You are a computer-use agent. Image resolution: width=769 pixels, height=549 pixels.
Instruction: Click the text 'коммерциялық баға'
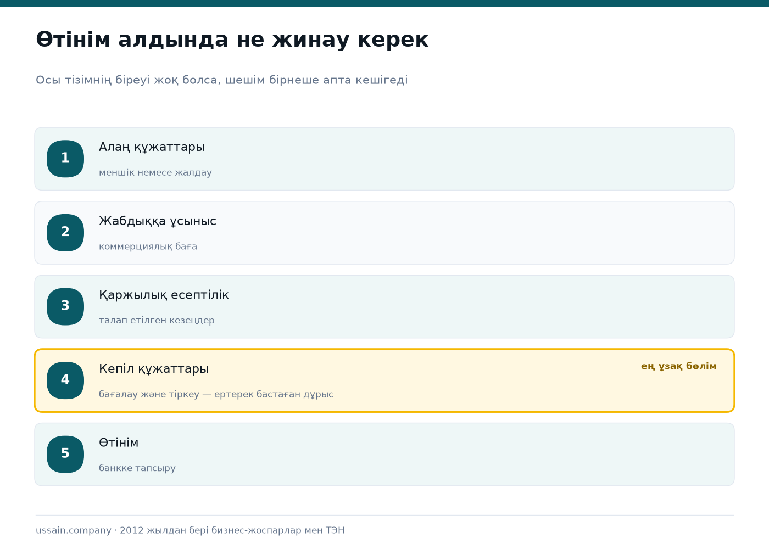point(148,247)
